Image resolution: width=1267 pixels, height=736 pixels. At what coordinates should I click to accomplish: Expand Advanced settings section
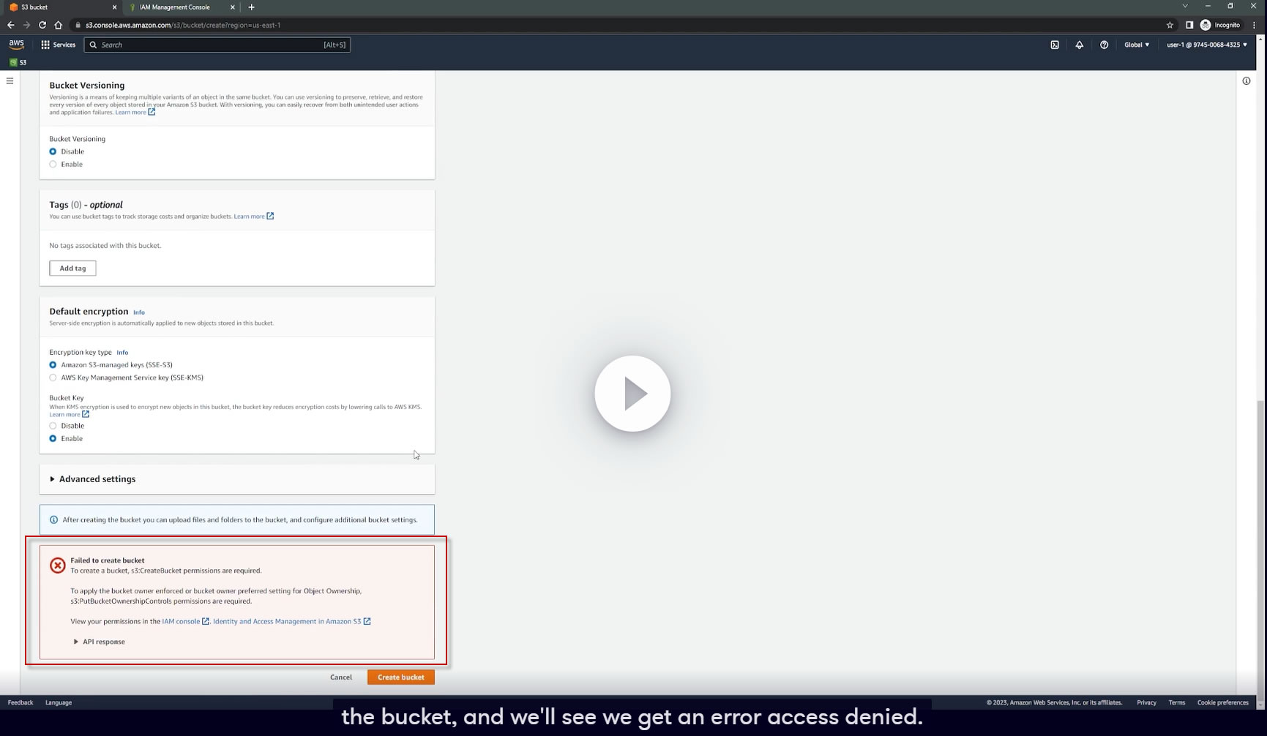click(92, 479)
